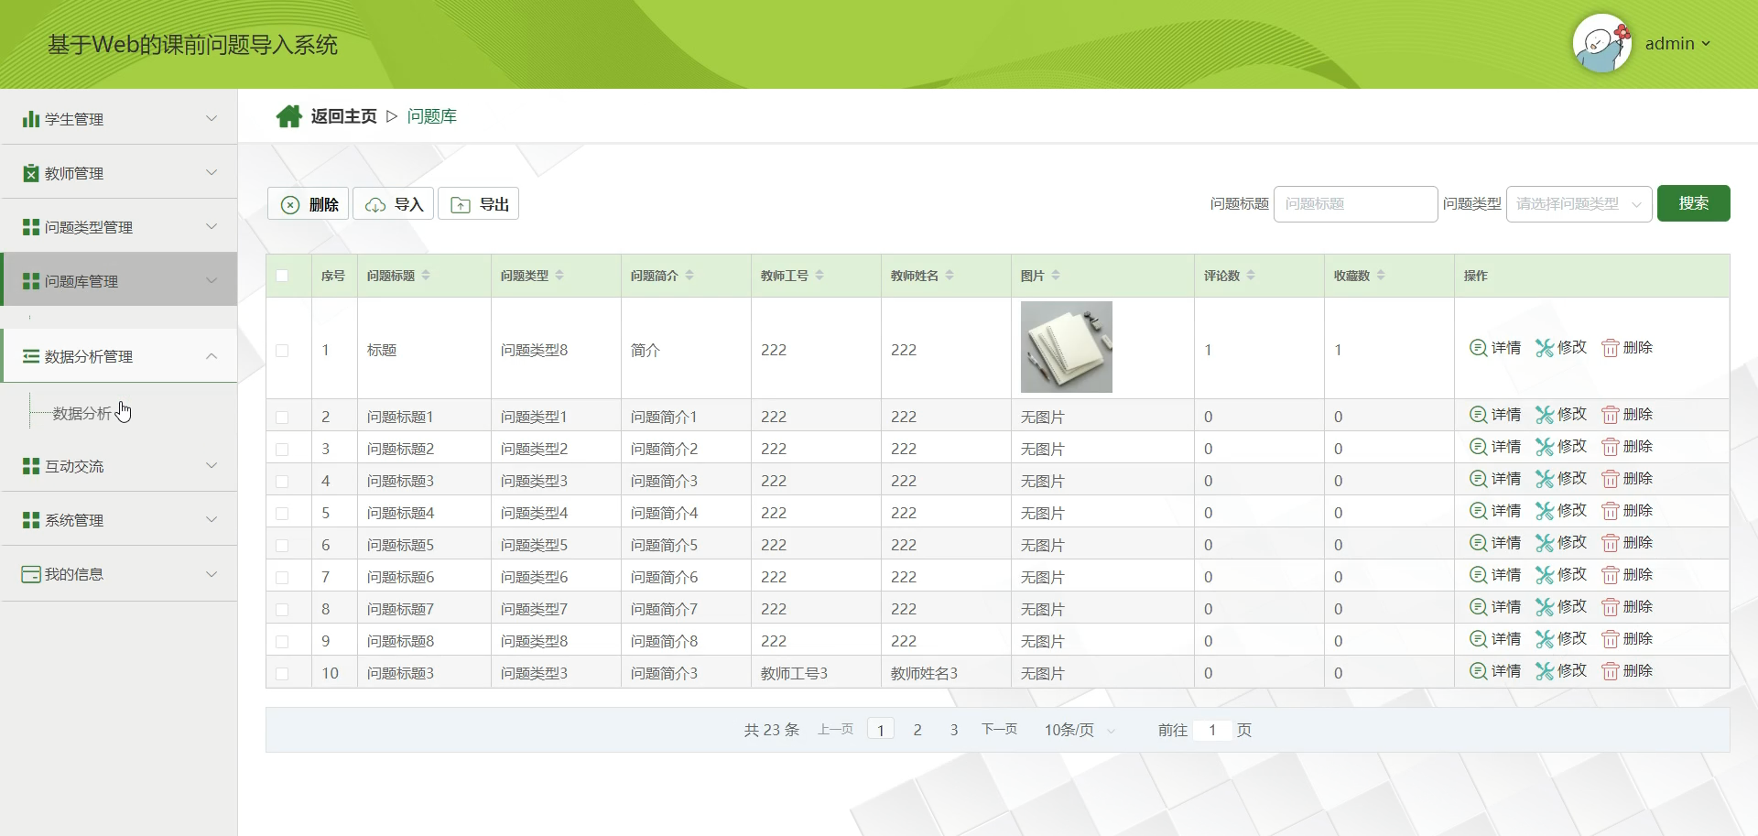Click the 导出 button
The image size is (1758, 836).
(x=479, y=204)
